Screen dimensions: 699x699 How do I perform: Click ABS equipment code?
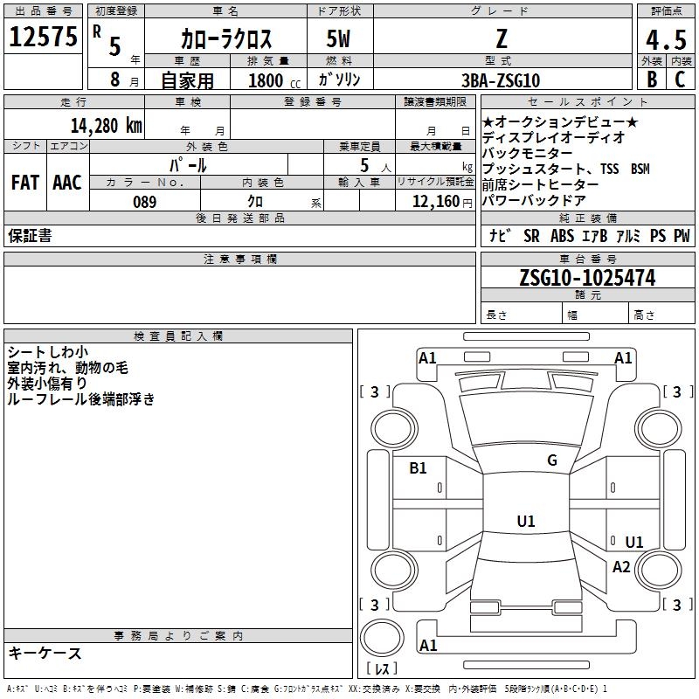click(562, 236)
